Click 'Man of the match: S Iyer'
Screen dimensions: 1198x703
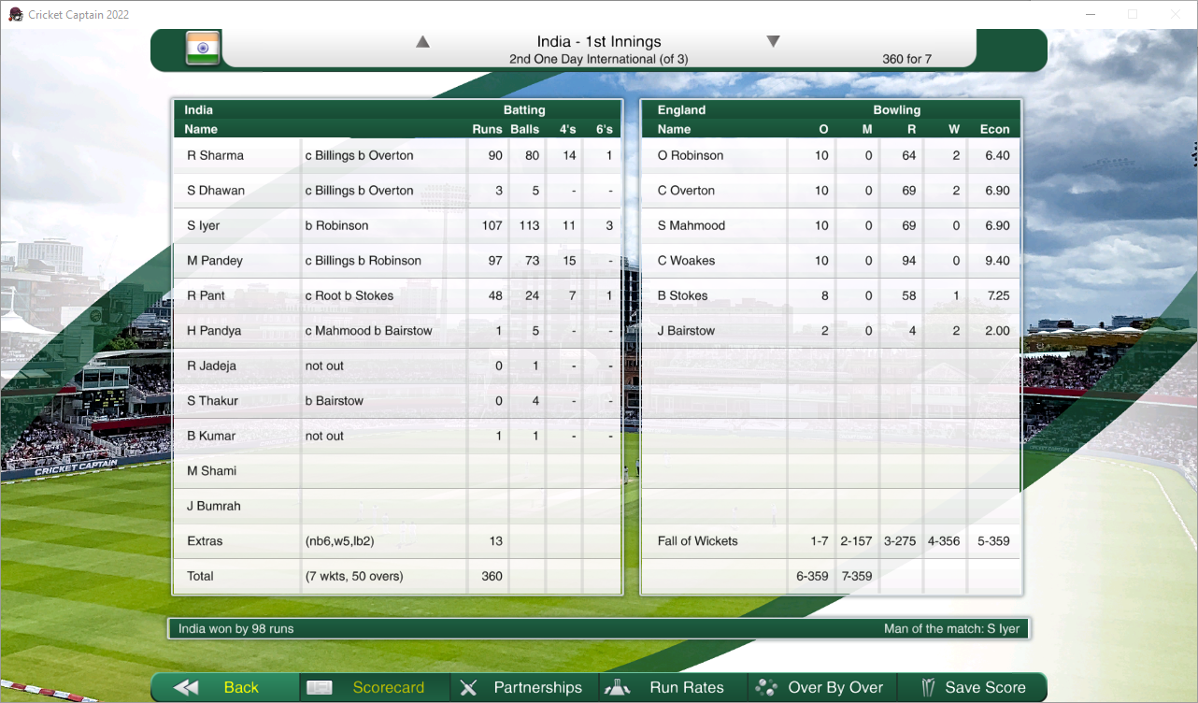(x=952, y=629)
